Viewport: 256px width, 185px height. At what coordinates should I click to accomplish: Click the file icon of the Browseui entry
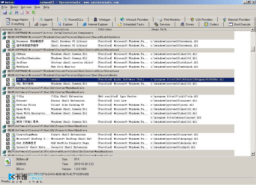click(x=13, y=42)
